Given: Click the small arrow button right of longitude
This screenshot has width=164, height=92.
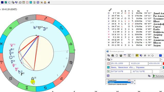Looking at the screenshot, I should [162, 72].
